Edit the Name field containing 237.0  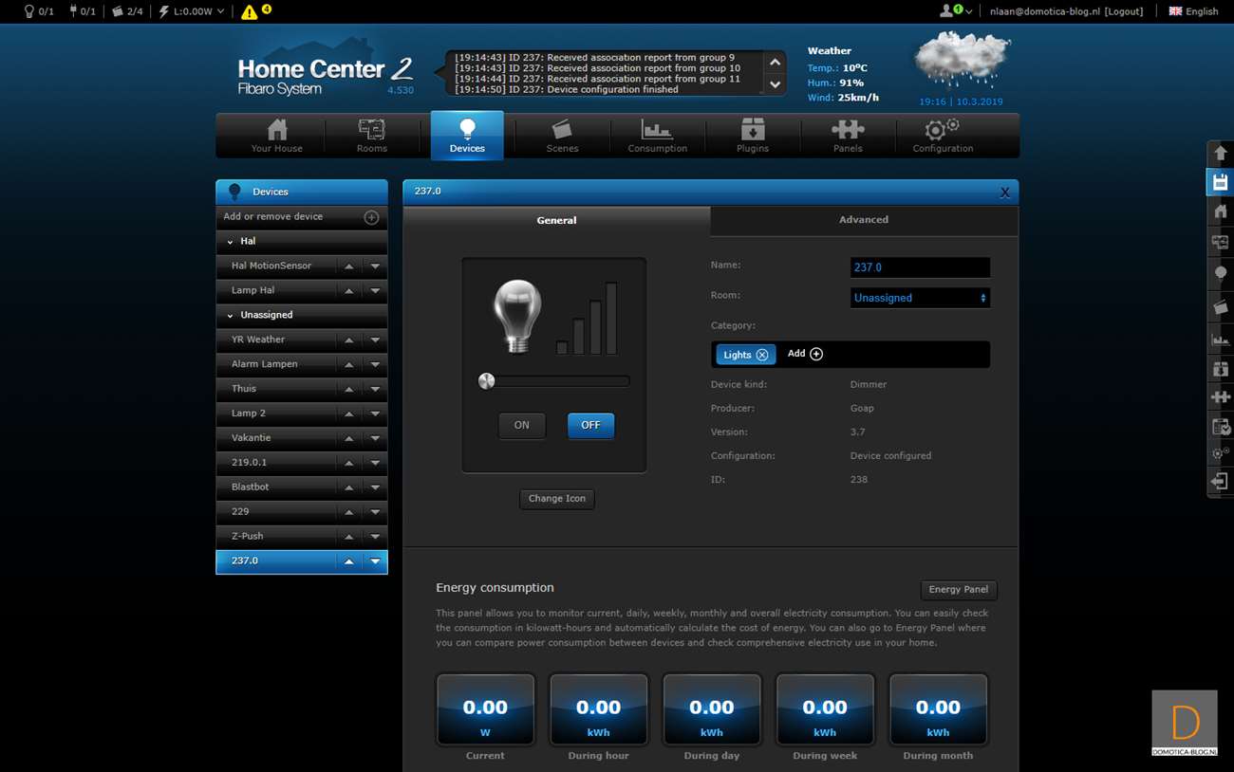(920, 267)
